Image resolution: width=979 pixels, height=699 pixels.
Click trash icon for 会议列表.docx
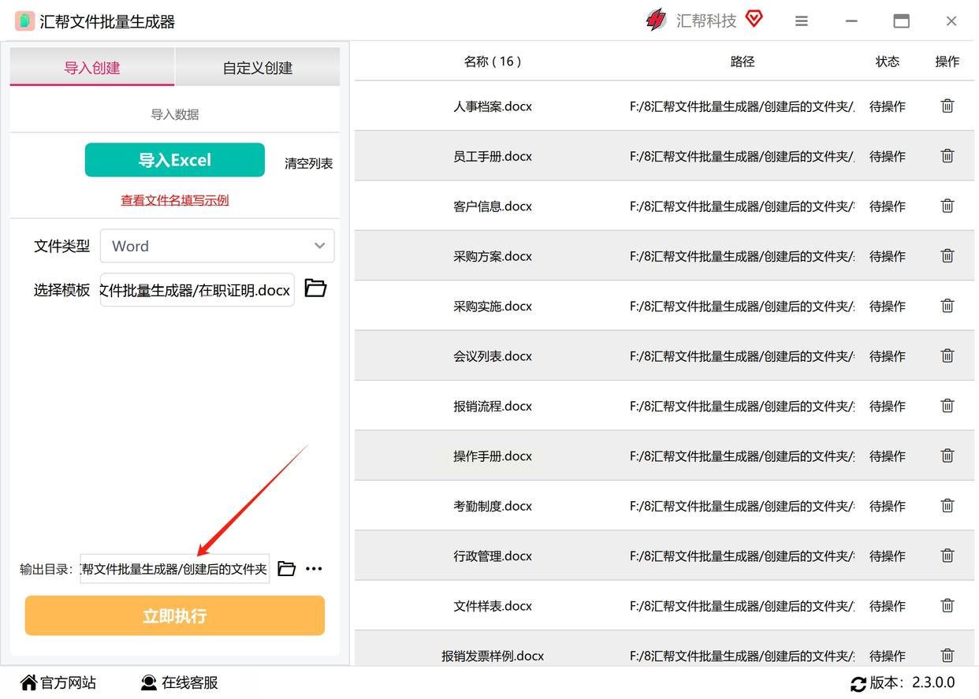(947, 355)
